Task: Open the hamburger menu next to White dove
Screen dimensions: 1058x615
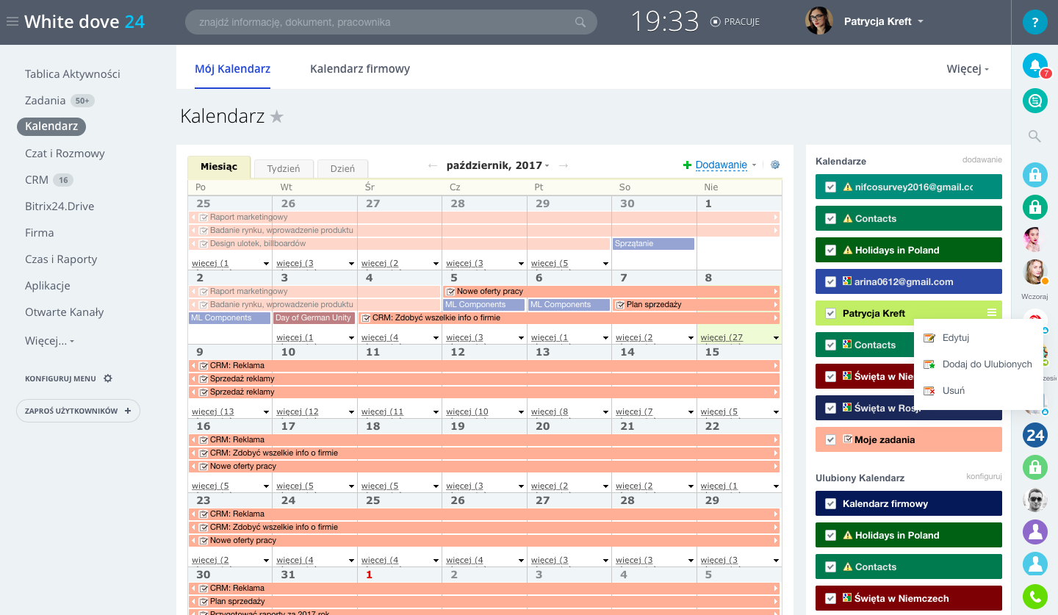Action: (x=12, y=22)
